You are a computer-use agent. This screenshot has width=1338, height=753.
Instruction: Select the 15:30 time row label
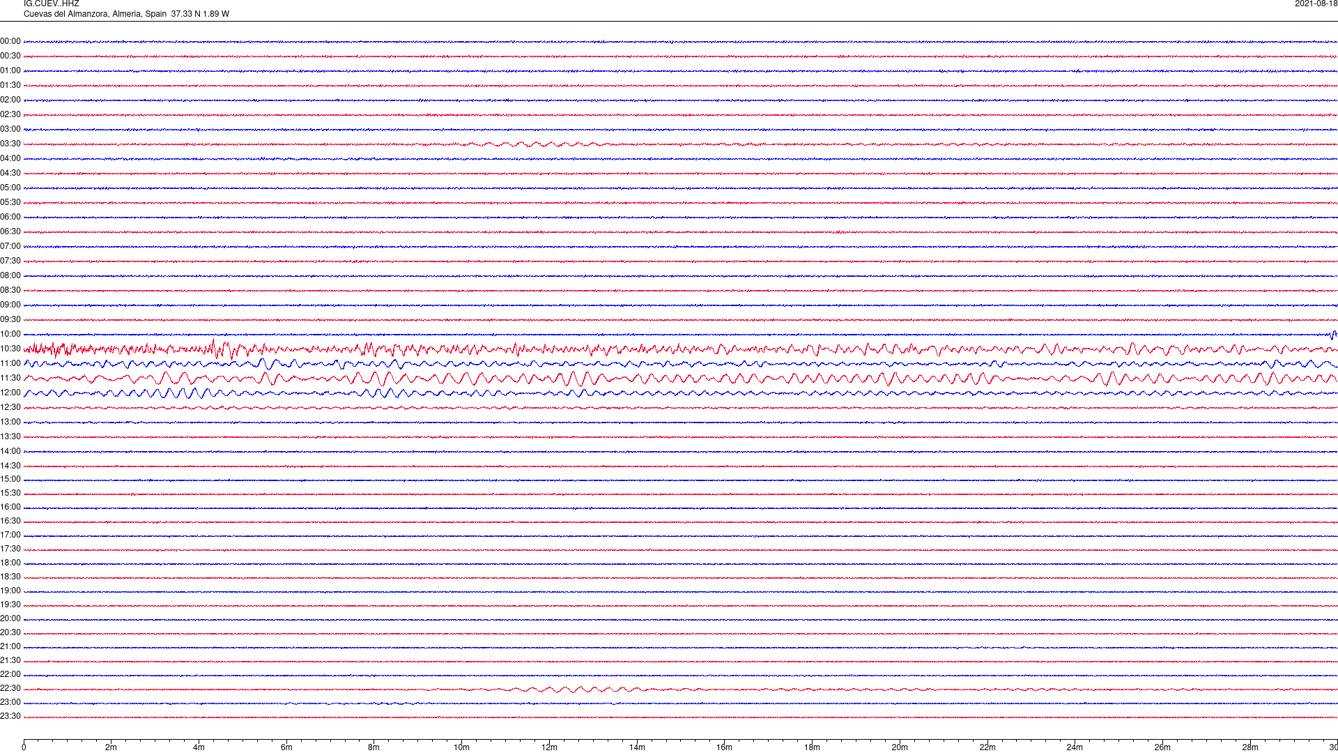[x=10, y=493]
